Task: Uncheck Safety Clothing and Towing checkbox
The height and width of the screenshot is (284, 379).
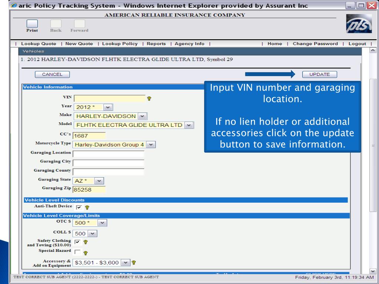Action: tap(77, 242)
